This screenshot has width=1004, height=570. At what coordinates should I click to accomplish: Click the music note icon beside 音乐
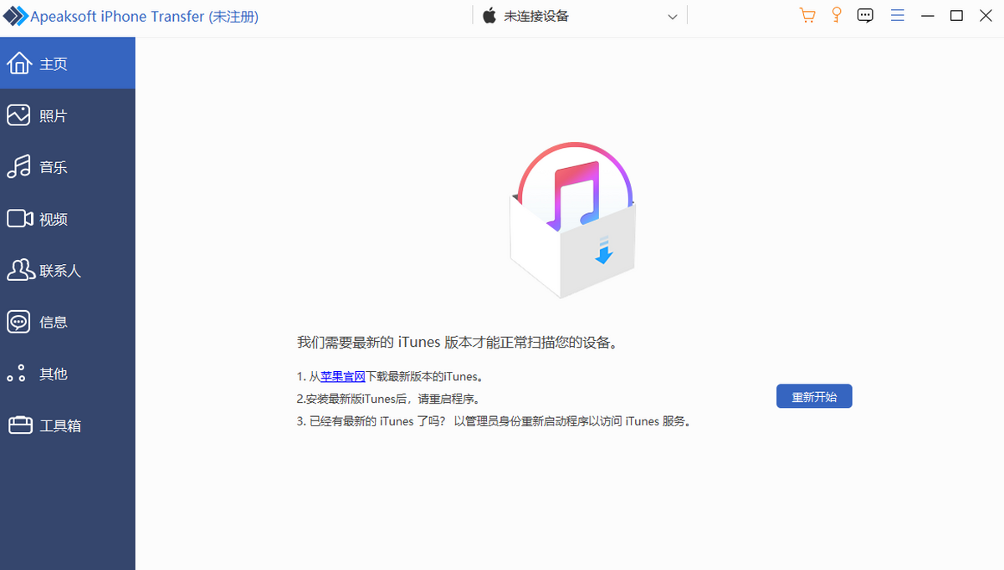(18, 166)
